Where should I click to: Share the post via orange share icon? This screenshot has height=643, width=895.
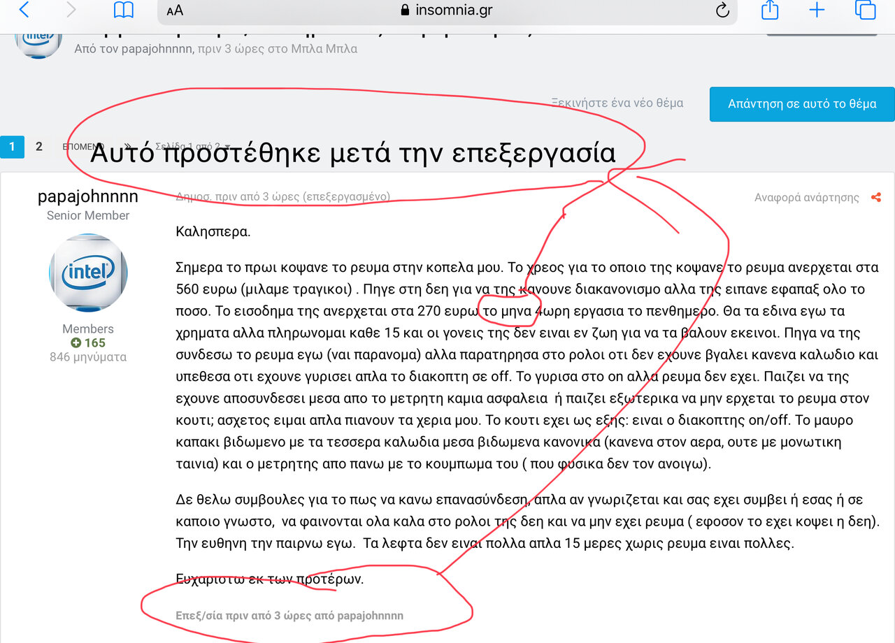click(876, 198)
